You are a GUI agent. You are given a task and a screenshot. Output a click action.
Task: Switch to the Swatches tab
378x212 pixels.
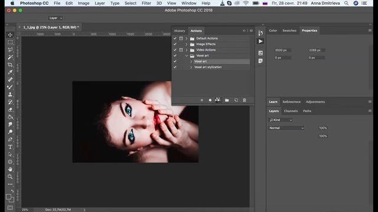coord(289,31)
